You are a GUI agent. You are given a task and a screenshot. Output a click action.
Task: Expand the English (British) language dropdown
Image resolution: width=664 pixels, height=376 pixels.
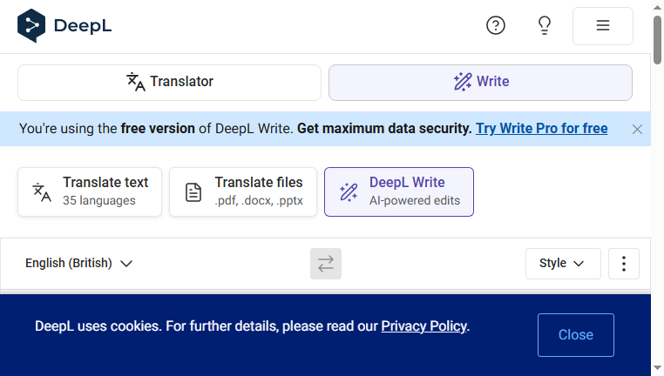coord(78,264)
